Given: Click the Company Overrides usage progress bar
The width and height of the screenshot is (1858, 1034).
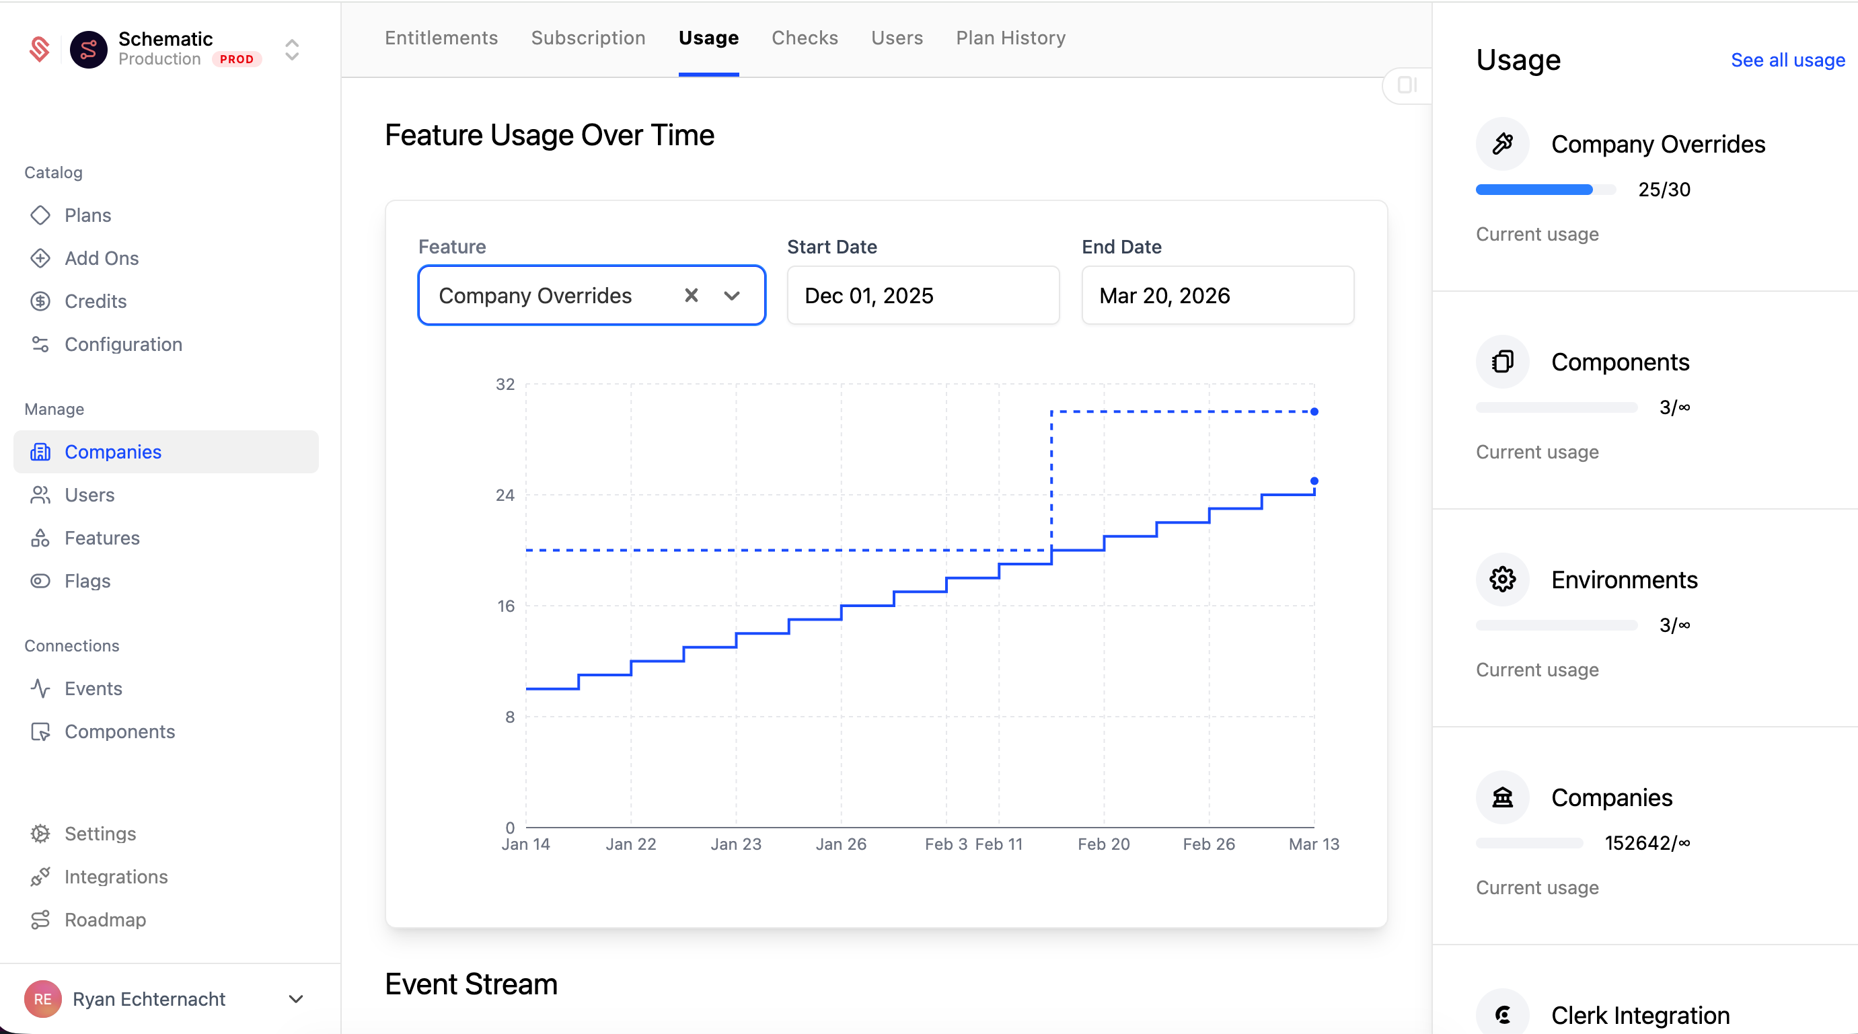Looking at the screenshot, I should coord(1545,190).
